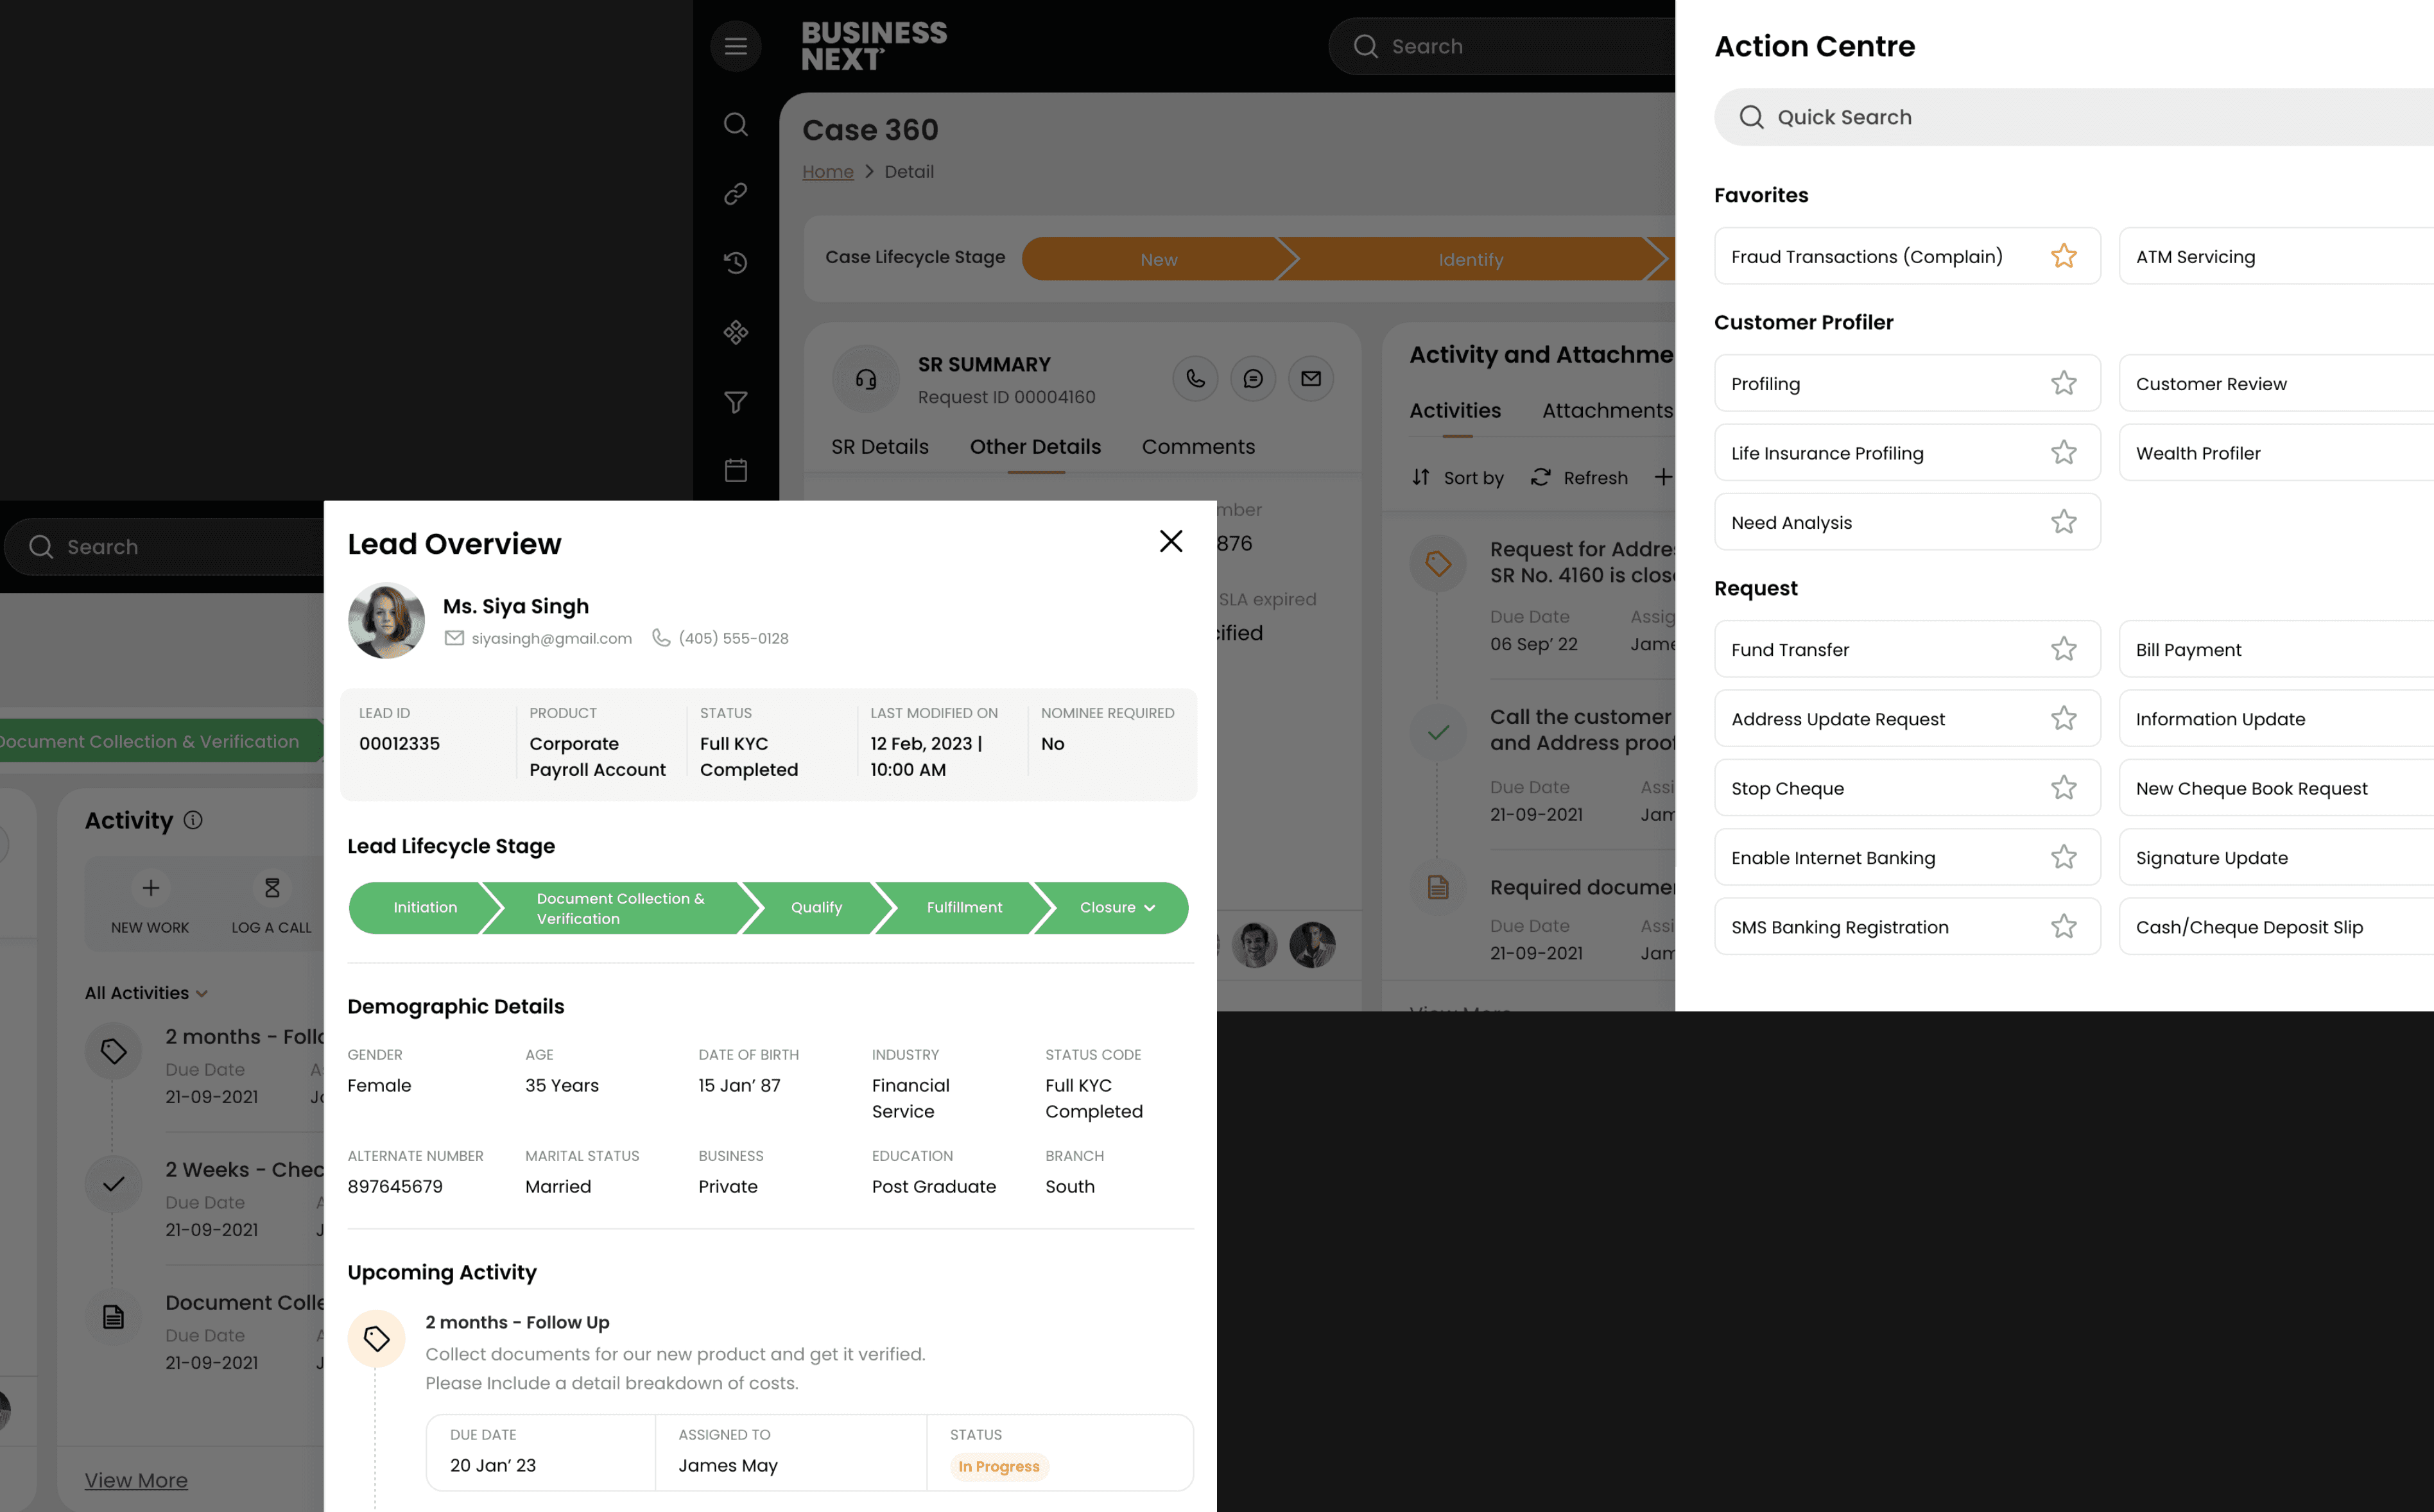Click the Home breadcrumb link
This screenshot has width=2434, height=1512.
(x=827, y=172)
